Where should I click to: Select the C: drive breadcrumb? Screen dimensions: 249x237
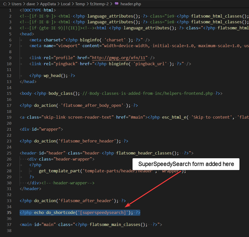pos(5,4)
